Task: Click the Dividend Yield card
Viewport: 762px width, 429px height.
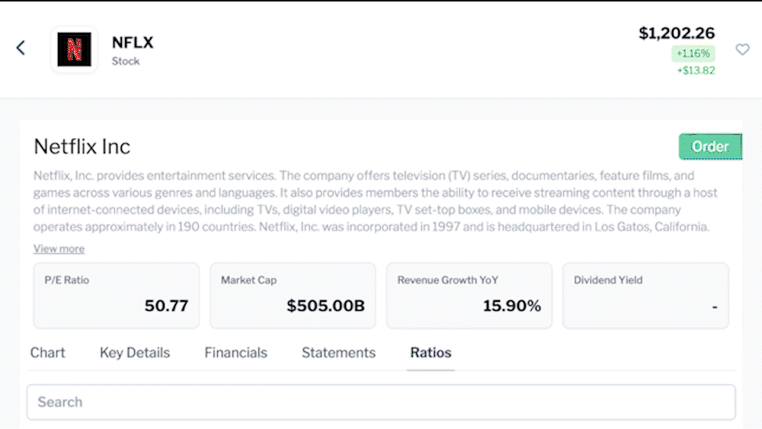Action: (x=645, y=296)
